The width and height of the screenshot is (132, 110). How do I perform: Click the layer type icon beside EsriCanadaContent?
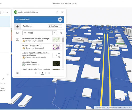[24, 58]
